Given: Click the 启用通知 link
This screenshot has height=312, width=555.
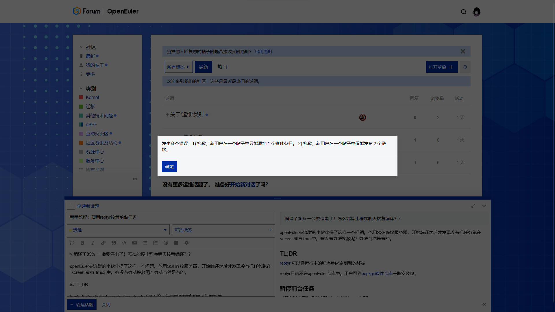Looking at the screenshot, I should [263, 51].
